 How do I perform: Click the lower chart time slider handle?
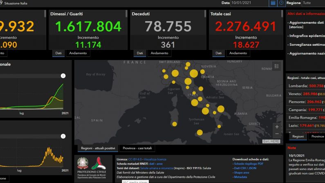pos(63,136)
